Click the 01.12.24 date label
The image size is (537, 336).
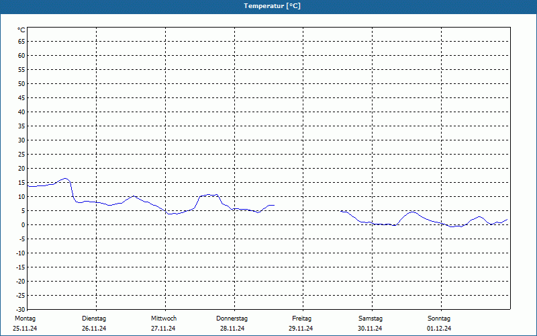(439, 329)
